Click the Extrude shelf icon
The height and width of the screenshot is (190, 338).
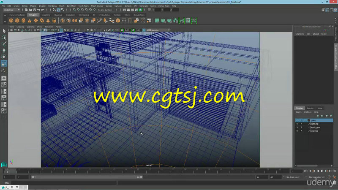105,21
